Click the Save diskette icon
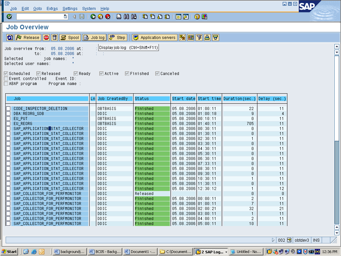The image size is (341, 256). tap(82, 17)
